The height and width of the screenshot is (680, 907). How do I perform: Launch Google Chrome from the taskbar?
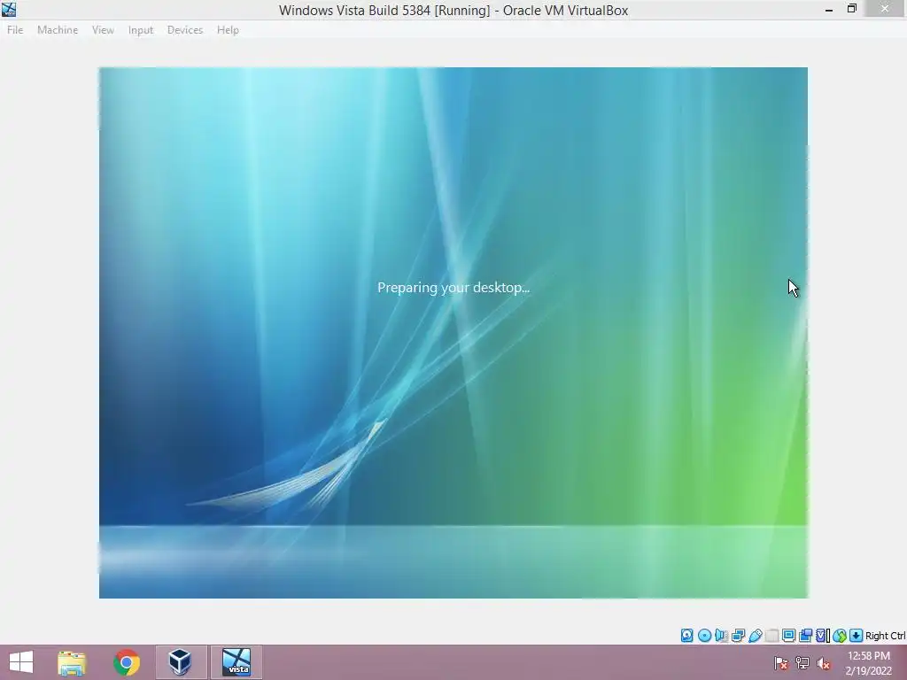click(x=126, y=662)
